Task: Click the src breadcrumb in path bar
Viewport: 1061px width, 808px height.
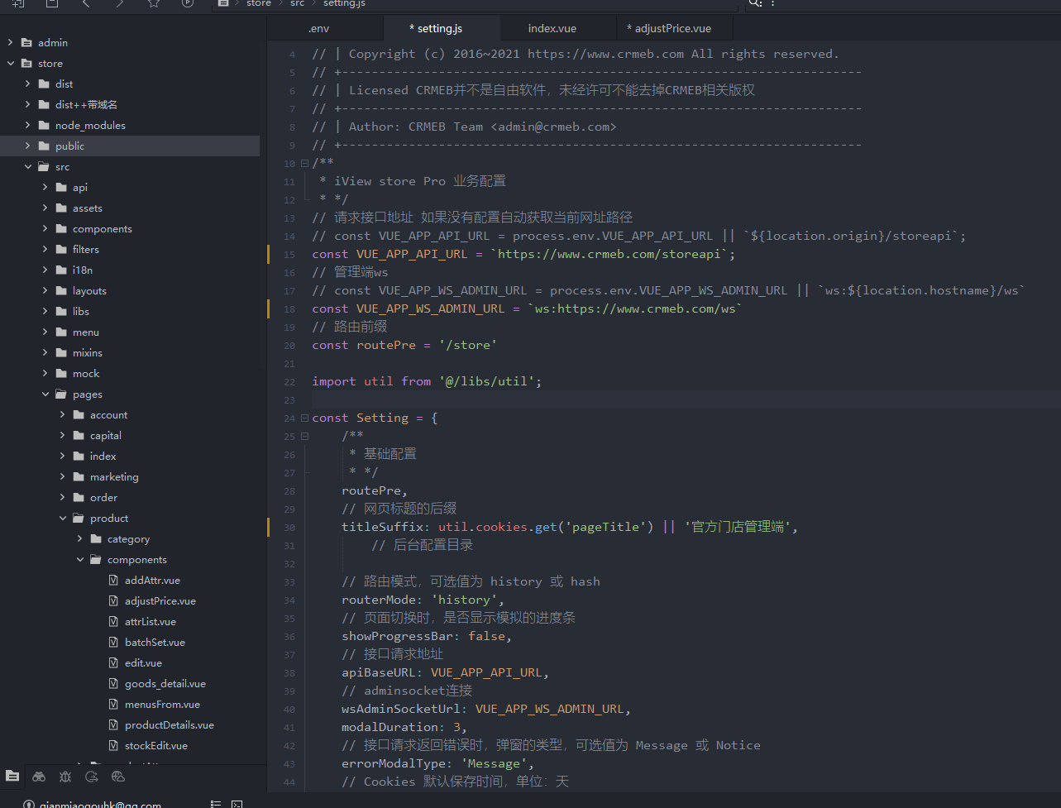Action: (297, 3)
